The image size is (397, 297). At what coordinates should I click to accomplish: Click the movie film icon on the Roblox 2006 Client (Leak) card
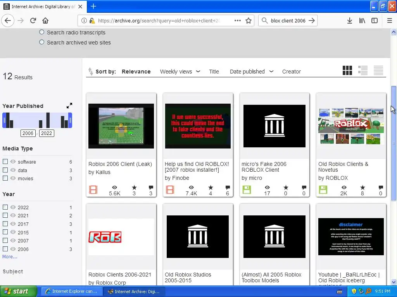pos(93,189)
